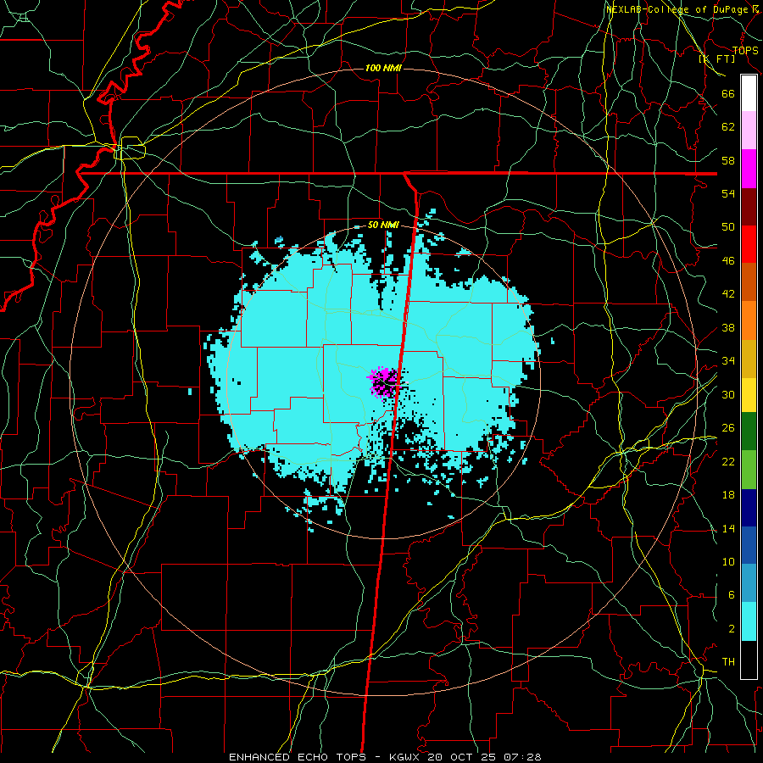Click the legend value "22"
This screenshot has height=763, width=763.
click(728, 462)
